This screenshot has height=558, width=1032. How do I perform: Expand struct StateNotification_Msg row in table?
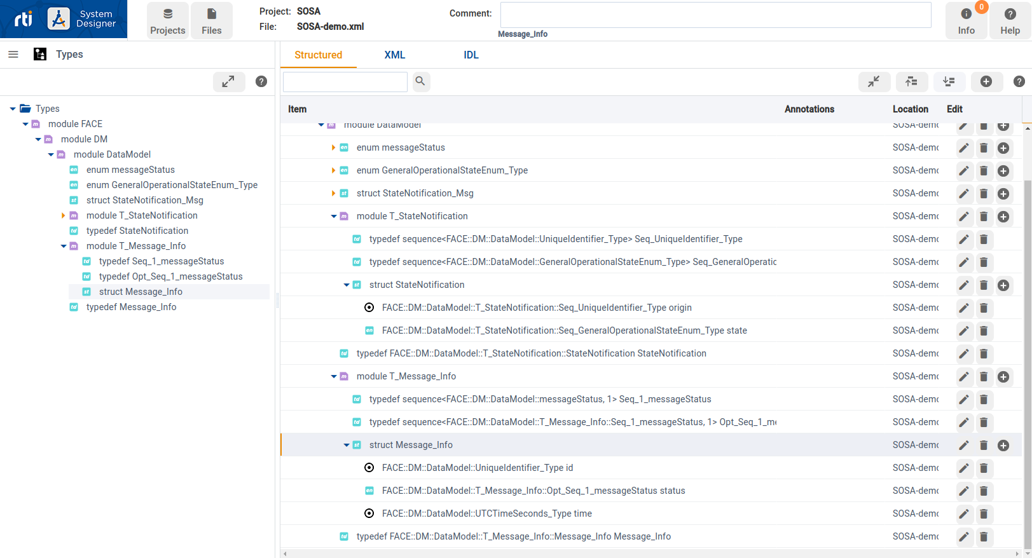[x=333, y=193]
